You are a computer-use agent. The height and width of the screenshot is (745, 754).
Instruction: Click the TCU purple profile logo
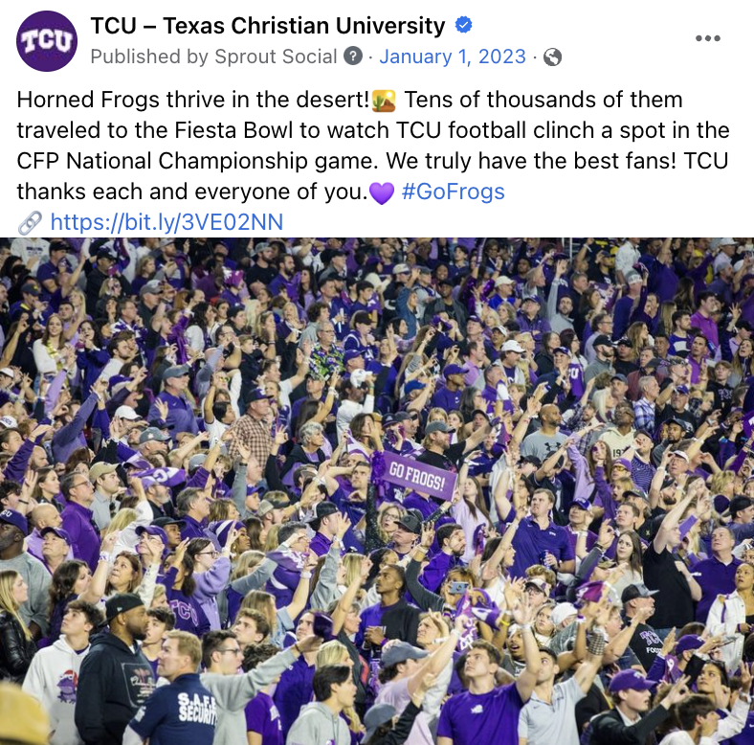coord(47,41)
